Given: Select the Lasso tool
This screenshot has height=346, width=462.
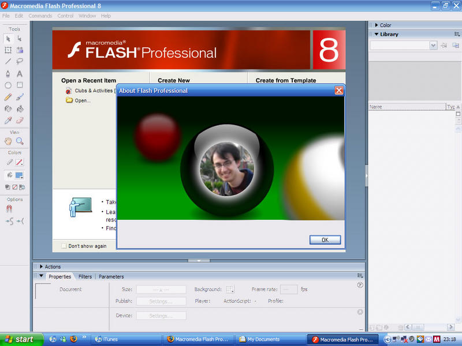Looking at the screenshot, I should 20,62.
